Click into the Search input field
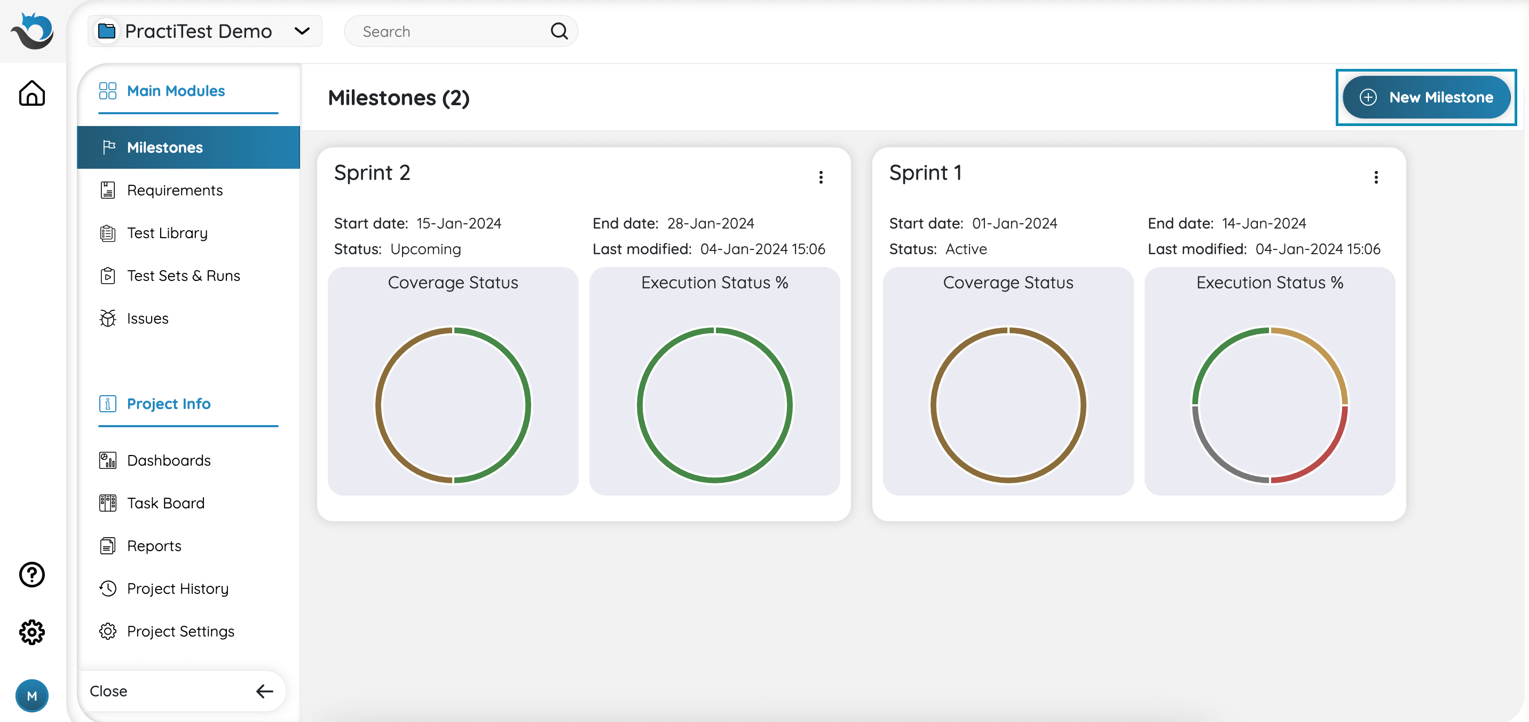 click(451, 31)
